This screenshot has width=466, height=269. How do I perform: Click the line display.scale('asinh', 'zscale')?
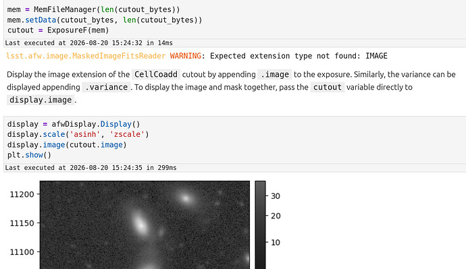click(78, 134)
